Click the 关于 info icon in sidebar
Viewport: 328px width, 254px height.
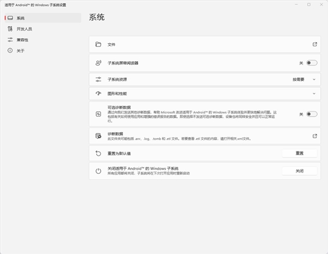tap(10, 51)
